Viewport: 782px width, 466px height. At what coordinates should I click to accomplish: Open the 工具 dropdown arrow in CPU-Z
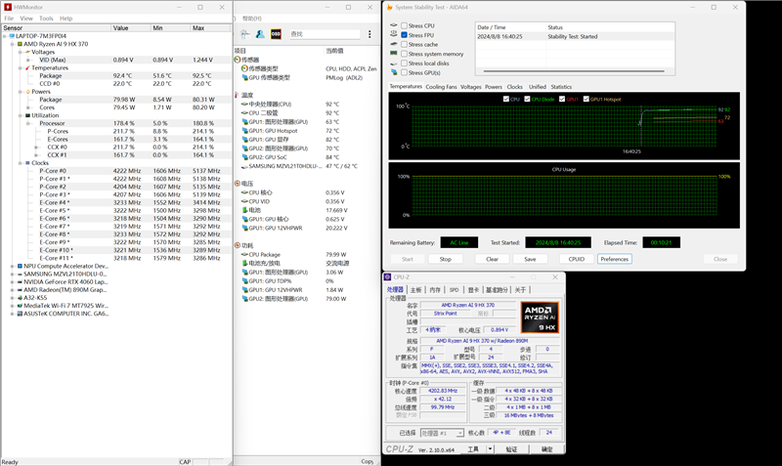(x=491, y=449)
